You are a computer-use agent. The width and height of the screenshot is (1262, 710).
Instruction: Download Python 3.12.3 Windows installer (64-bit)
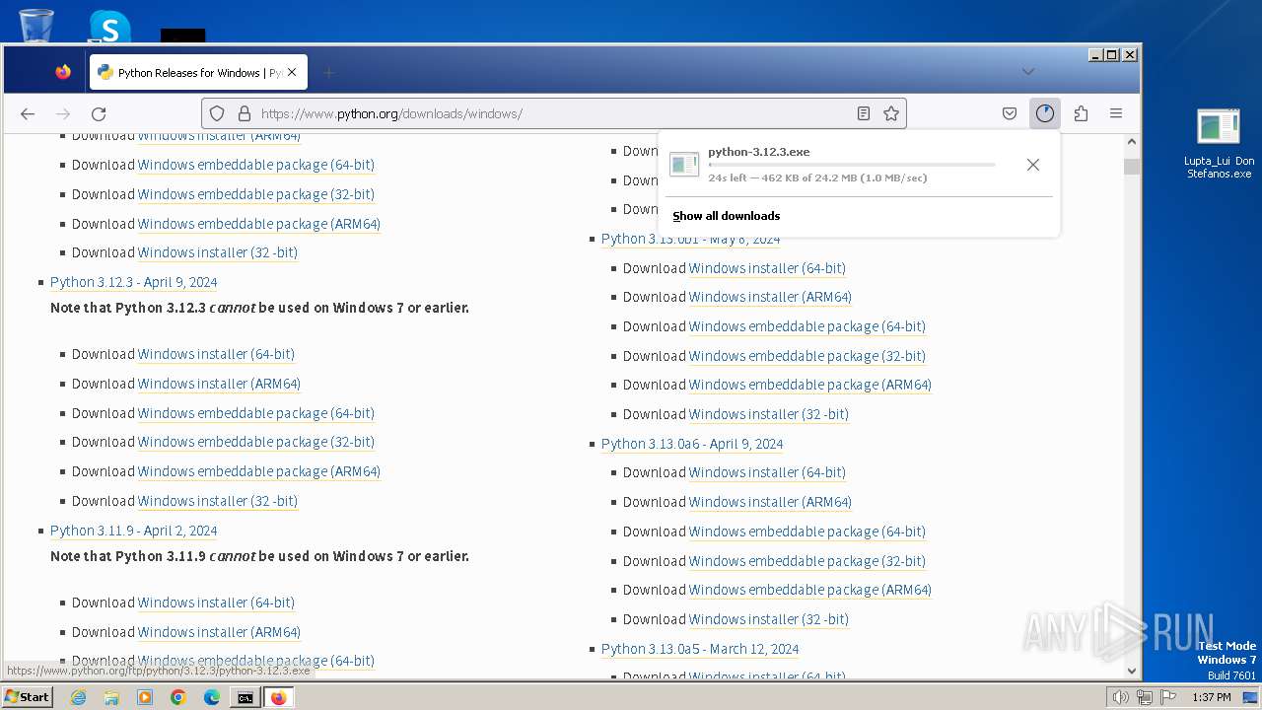point(216,354)
